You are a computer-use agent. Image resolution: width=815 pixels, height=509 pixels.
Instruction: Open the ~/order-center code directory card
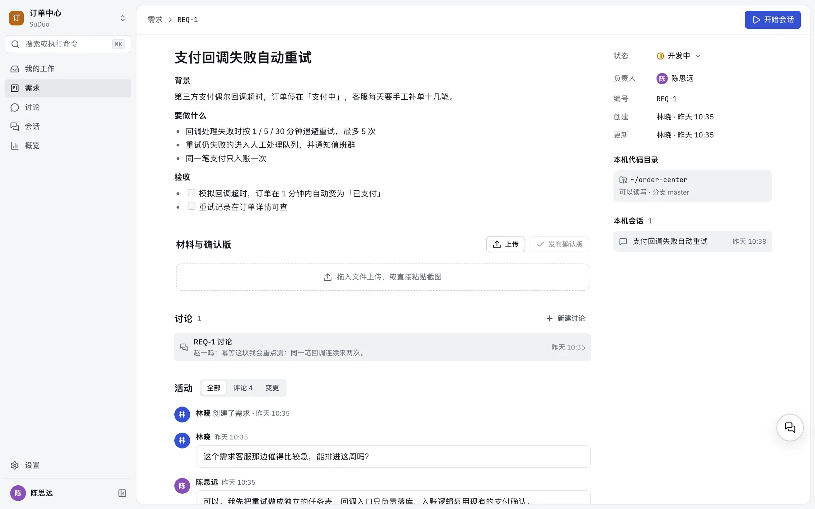coord(692,186)
